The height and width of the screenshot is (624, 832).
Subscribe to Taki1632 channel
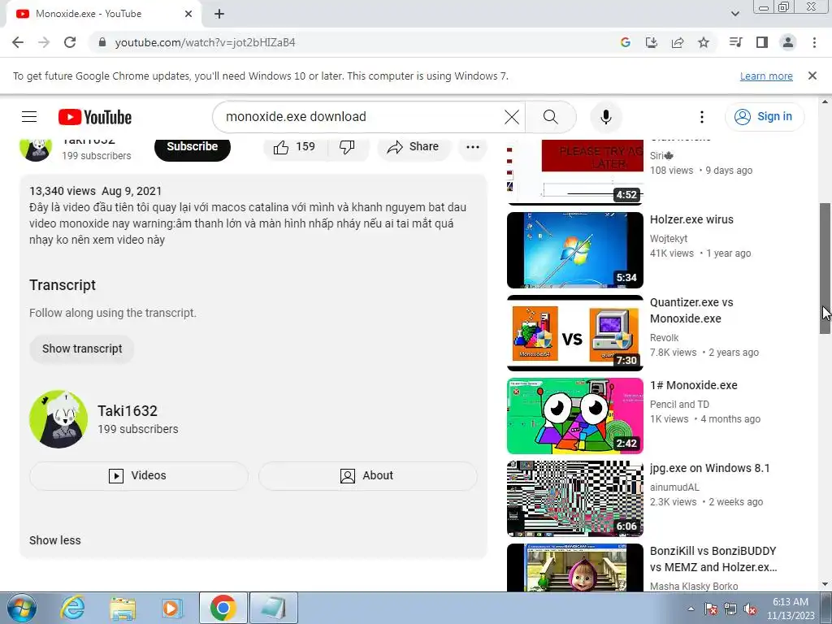pyautogui.click(x=193, y=147)
